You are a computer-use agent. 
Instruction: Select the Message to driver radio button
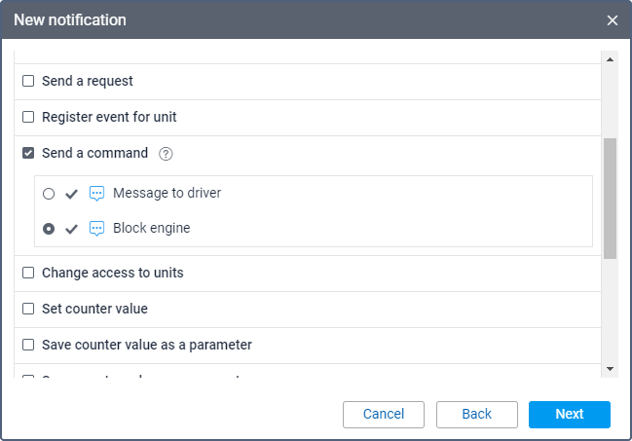pyautogui.click(x=49, y=194)
